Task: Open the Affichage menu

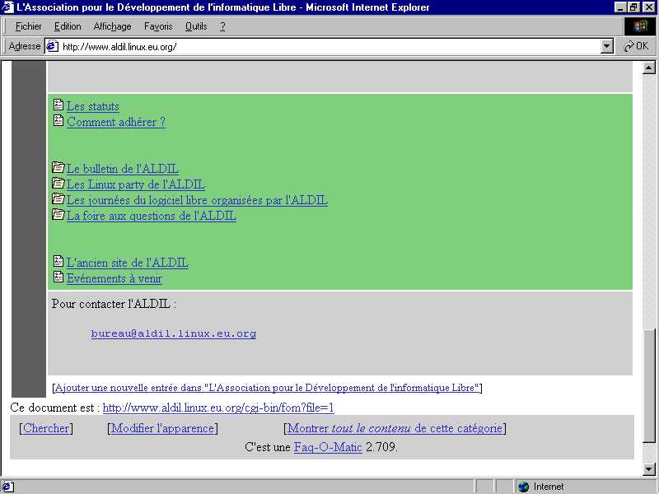Action: 112,26
